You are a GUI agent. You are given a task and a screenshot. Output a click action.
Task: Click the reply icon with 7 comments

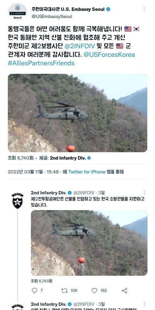pos(34,290)
